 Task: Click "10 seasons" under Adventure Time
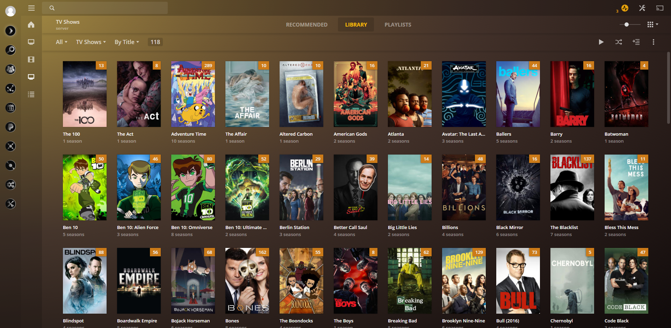[x=183, y=141]
